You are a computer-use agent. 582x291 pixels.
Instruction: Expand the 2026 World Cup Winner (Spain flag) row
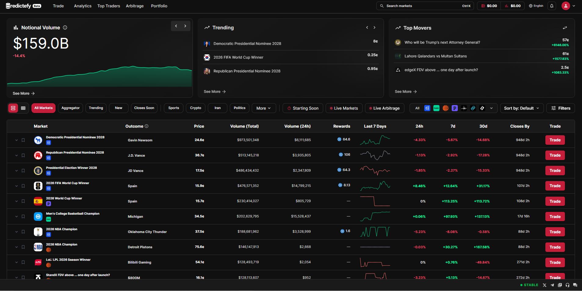pyautogui.click(x=16, y=201)
